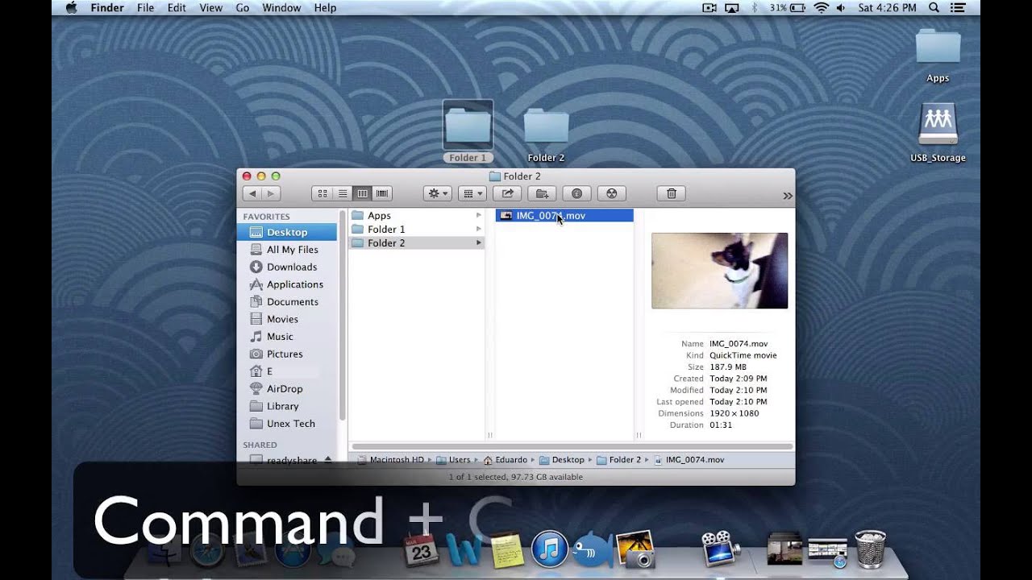The width and height of the screenshot is (1032, 580).
Task: Open the View menu
Action: 210,8
